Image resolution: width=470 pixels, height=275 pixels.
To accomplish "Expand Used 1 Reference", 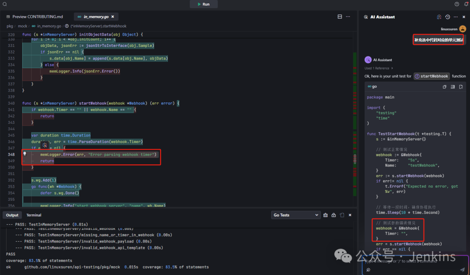I will [x=379, y=68].
